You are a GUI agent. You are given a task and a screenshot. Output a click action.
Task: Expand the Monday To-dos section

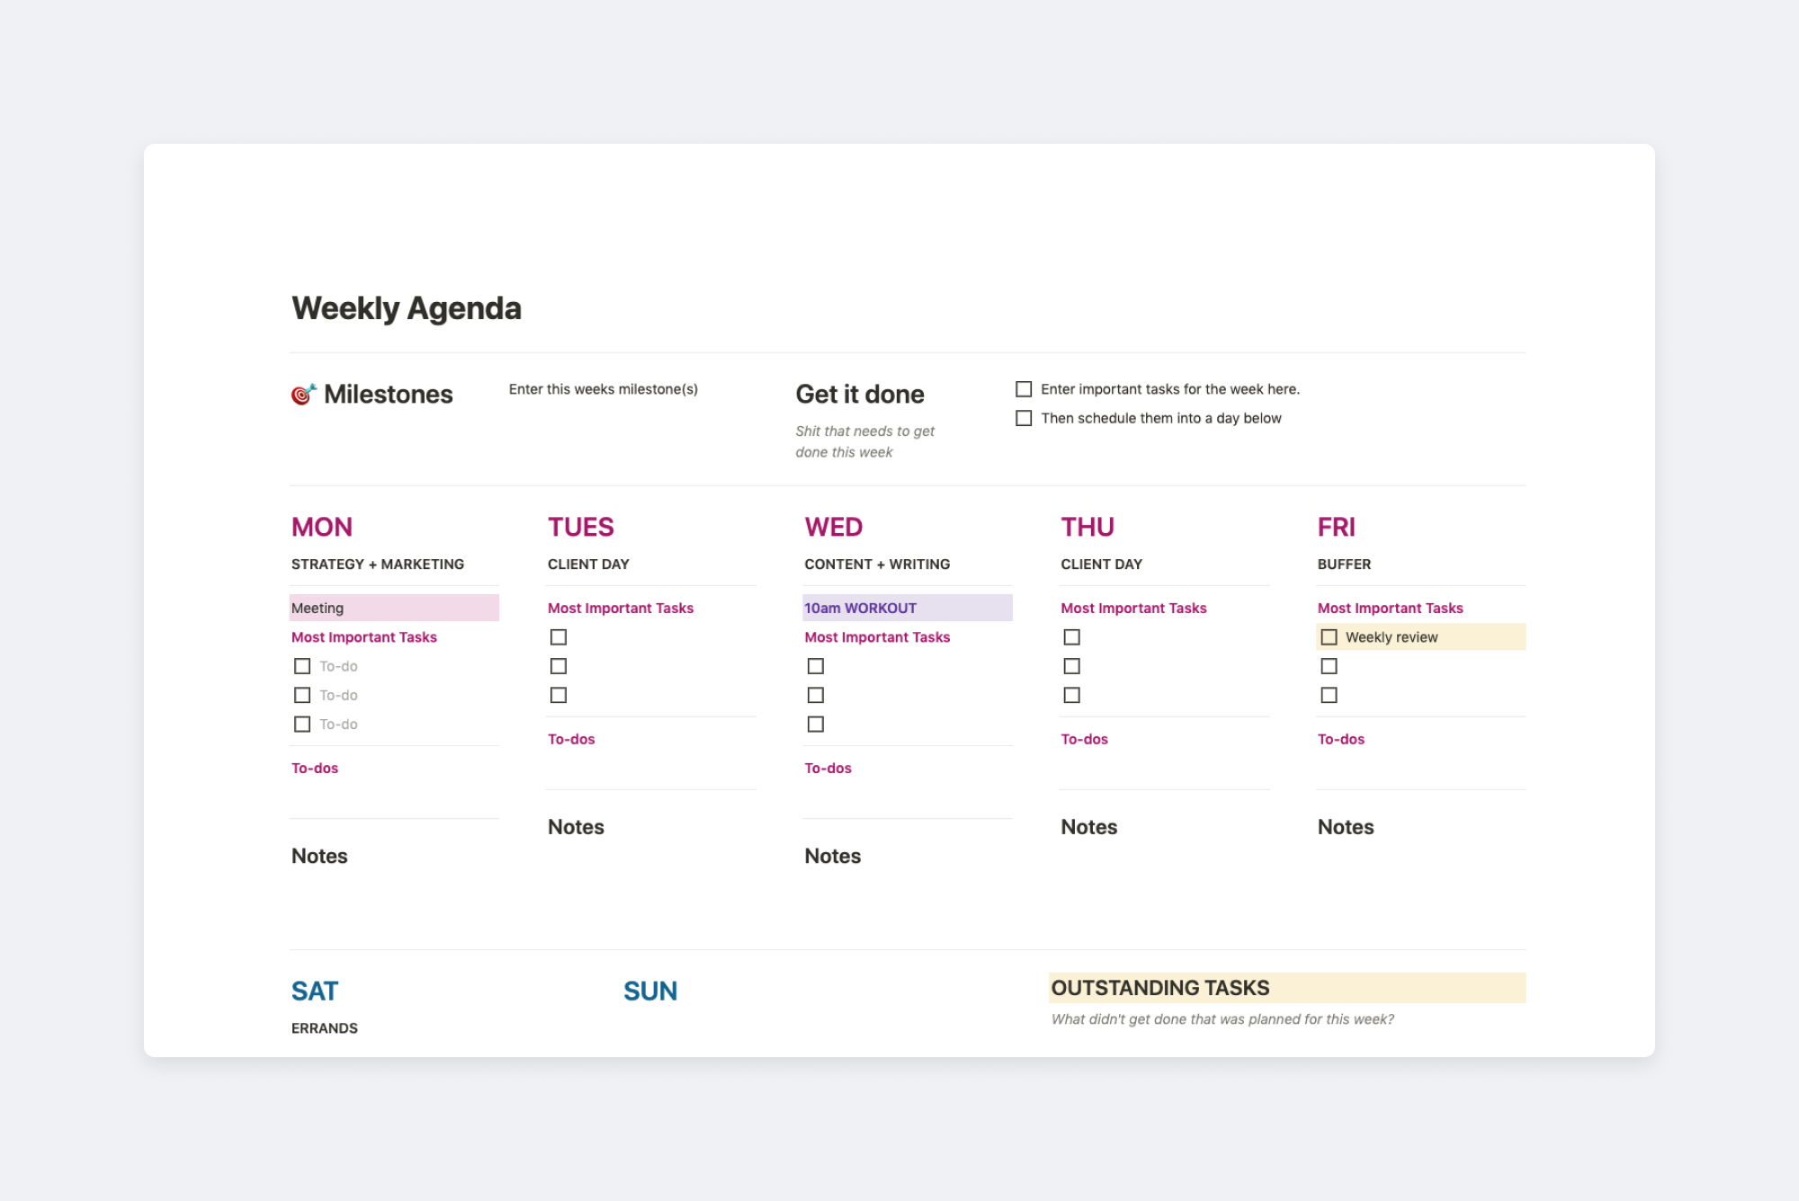coord(314,768)
